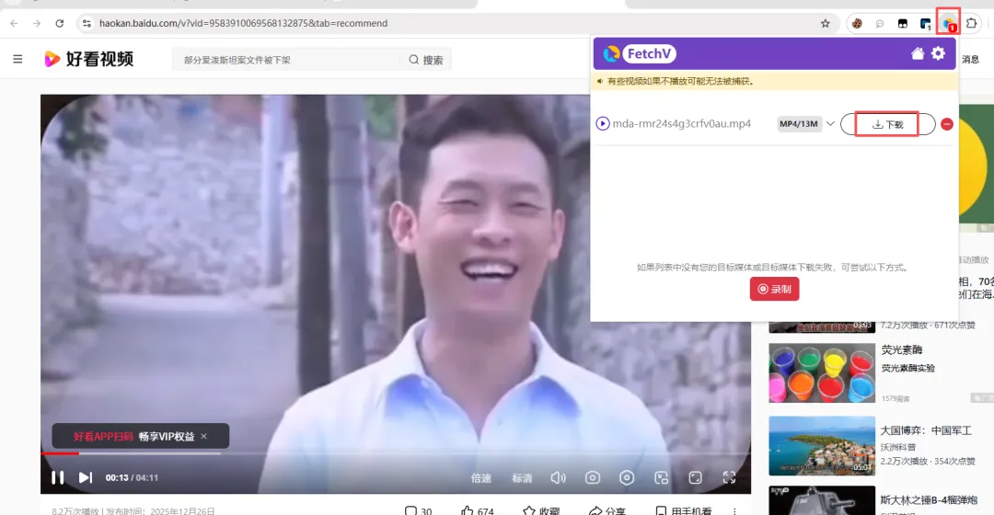
Task: Open FetchV settings gear
Action: pyautogui.click(x=938, y=54)
